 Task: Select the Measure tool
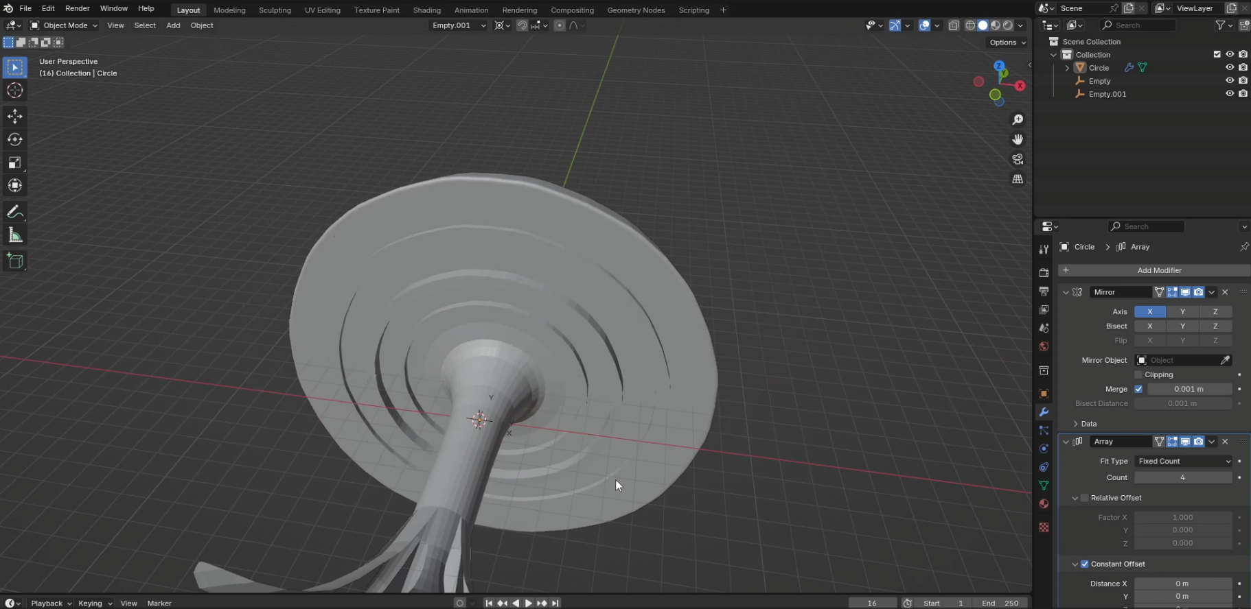15,235
